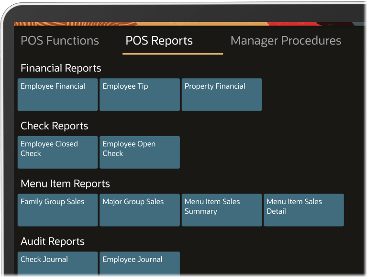Click the Check Reports section heading
The image size is (367, 277).
(54, 126)
